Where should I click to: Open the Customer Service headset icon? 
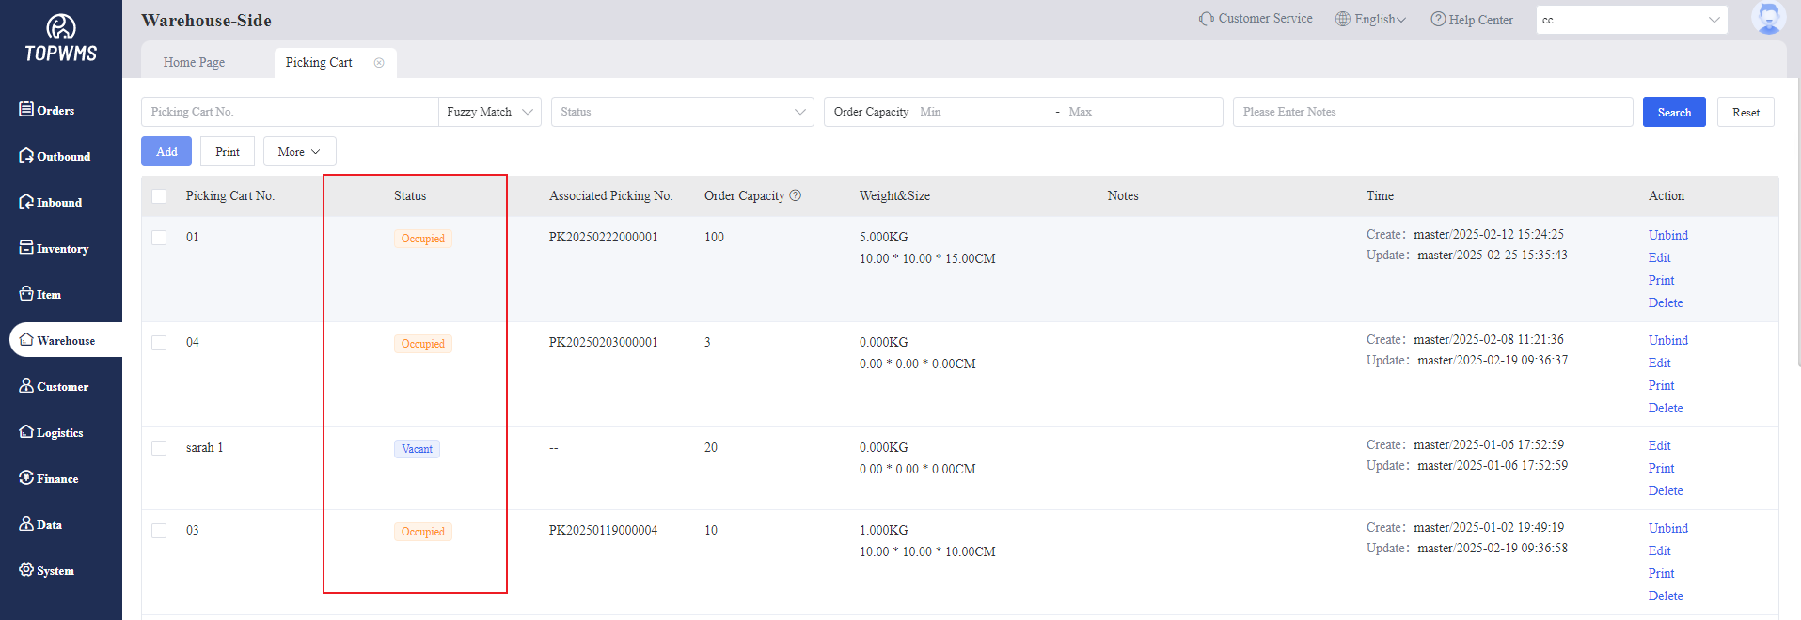1206,19
